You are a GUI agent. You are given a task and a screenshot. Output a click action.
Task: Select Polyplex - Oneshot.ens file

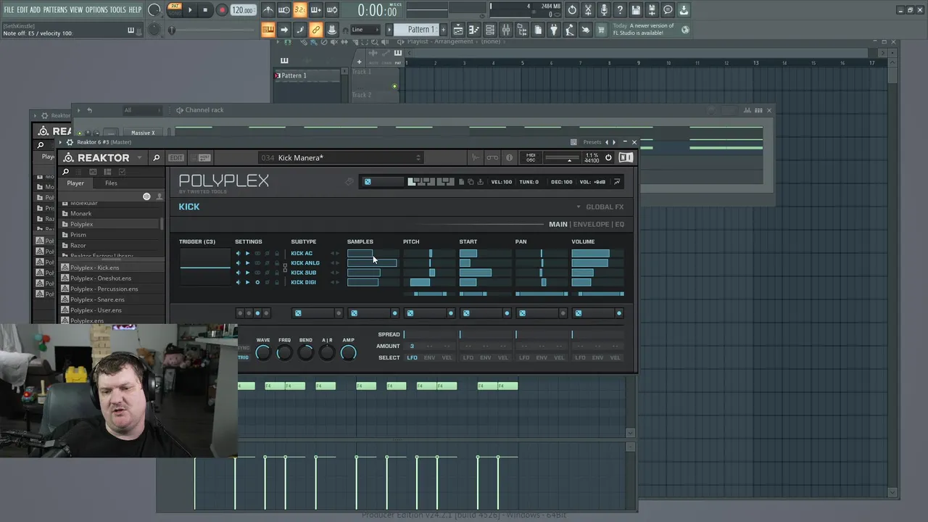(x=100, y=278)
